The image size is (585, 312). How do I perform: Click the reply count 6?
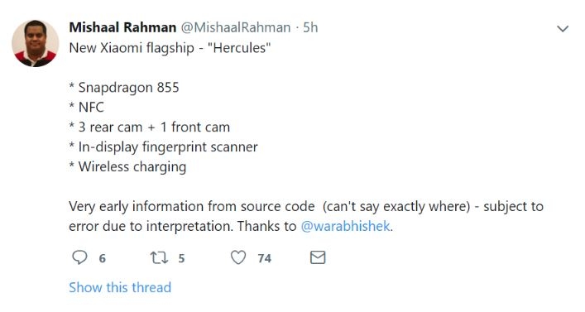103,258
